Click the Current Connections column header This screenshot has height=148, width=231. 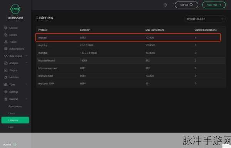pyautogui.click(x=206, y=30)
